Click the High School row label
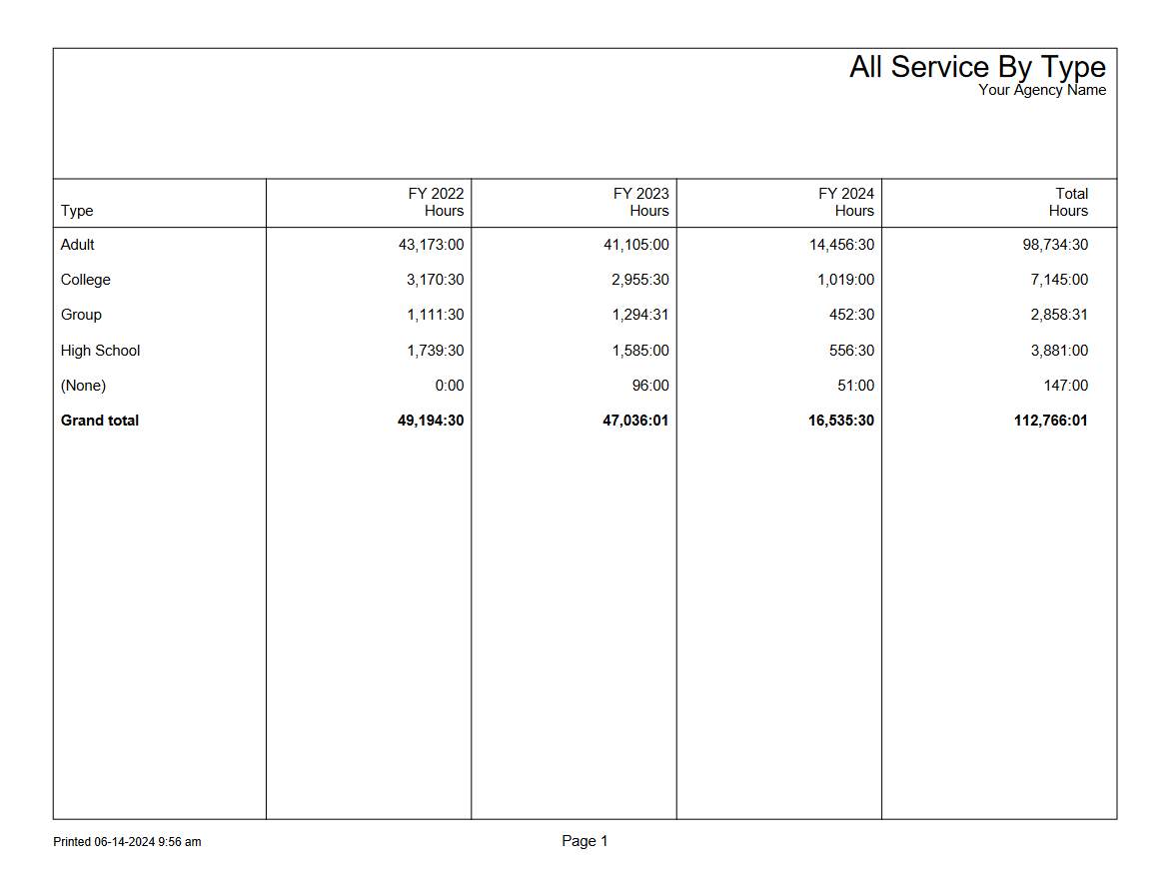Image resolution: width=1170 pixels, height=896 pixels. (101, 351)
